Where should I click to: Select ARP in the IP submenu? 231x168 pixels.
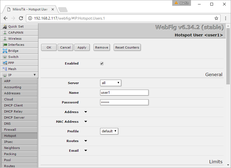[x=19, y=81]
